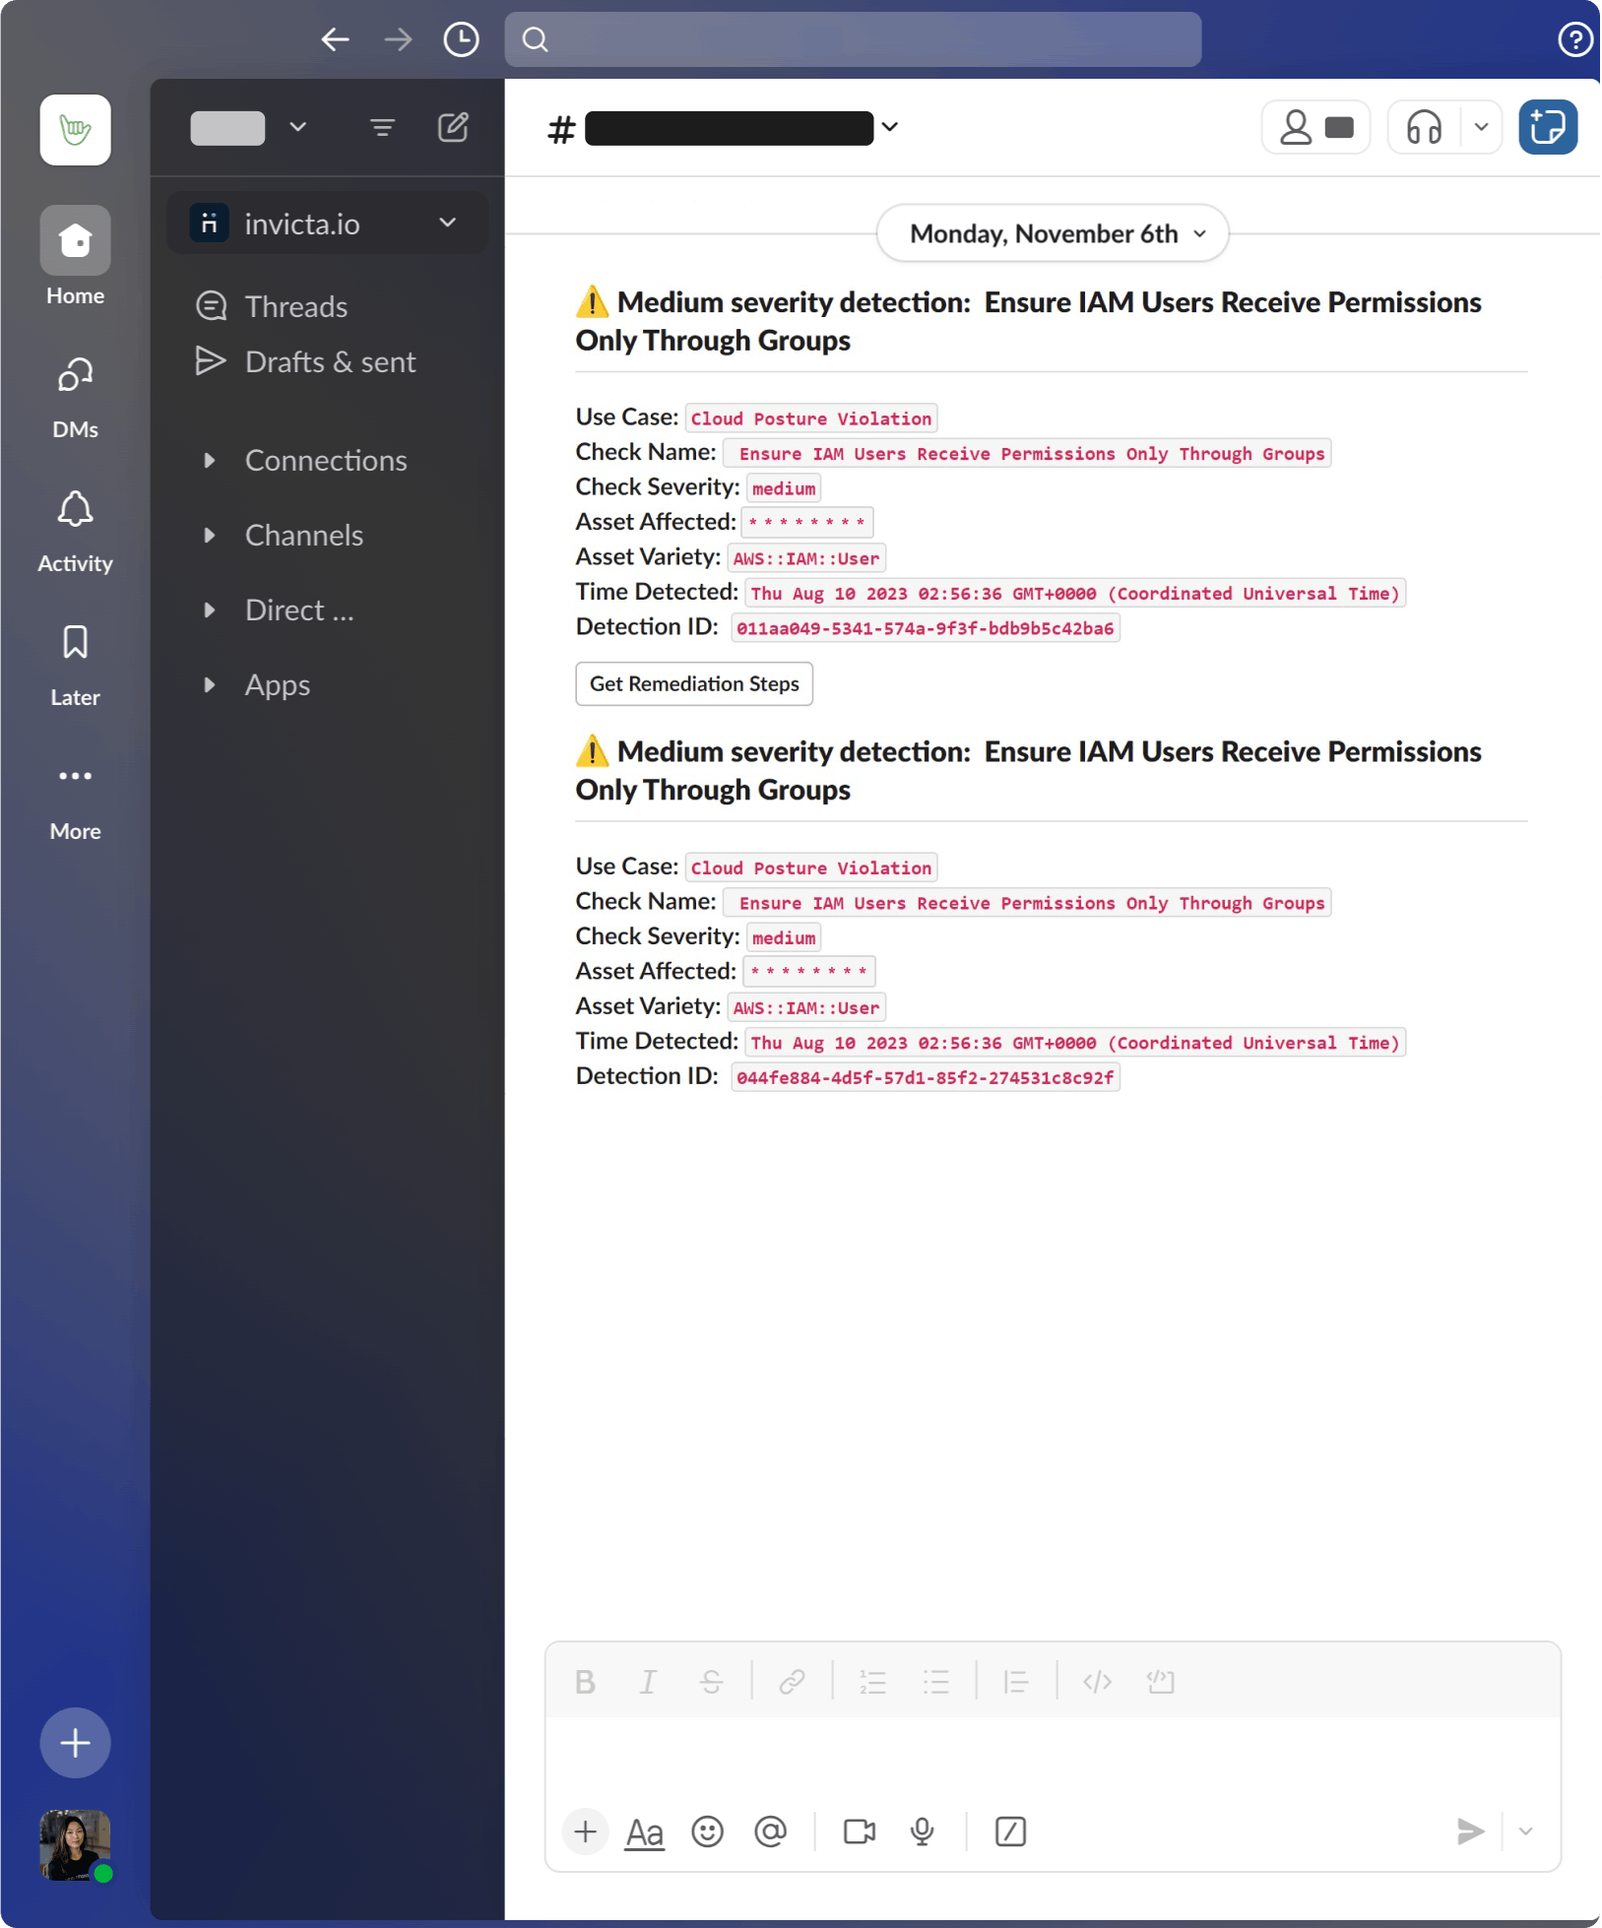
Task: Open the Home tab in sidebar
Action: click(75, 257)
